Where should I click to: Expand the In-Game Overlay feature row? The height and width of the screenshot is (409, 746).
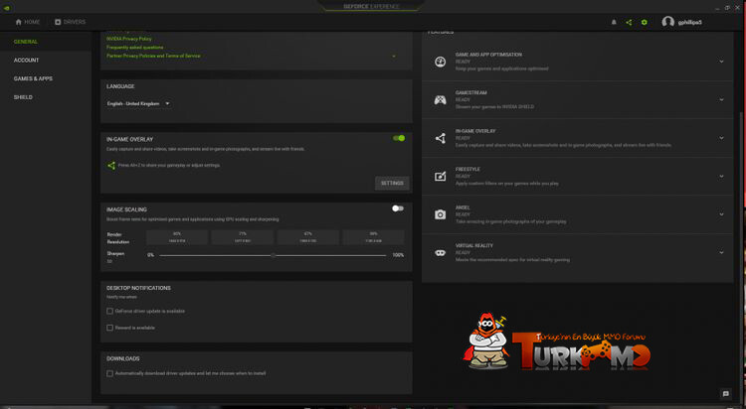[x=721, y=138]
